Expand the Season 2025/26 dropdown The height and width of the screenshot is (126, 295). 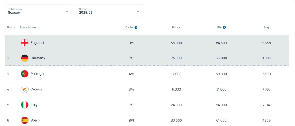coord(110,11)
